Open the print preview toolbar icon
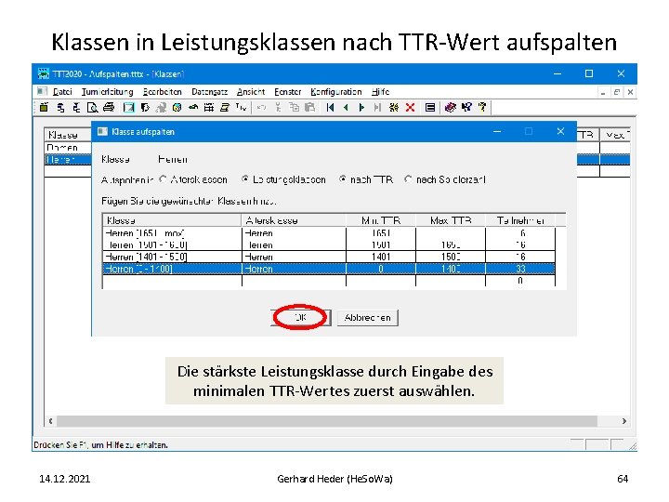The image size is (669, 502). point(92,108)
